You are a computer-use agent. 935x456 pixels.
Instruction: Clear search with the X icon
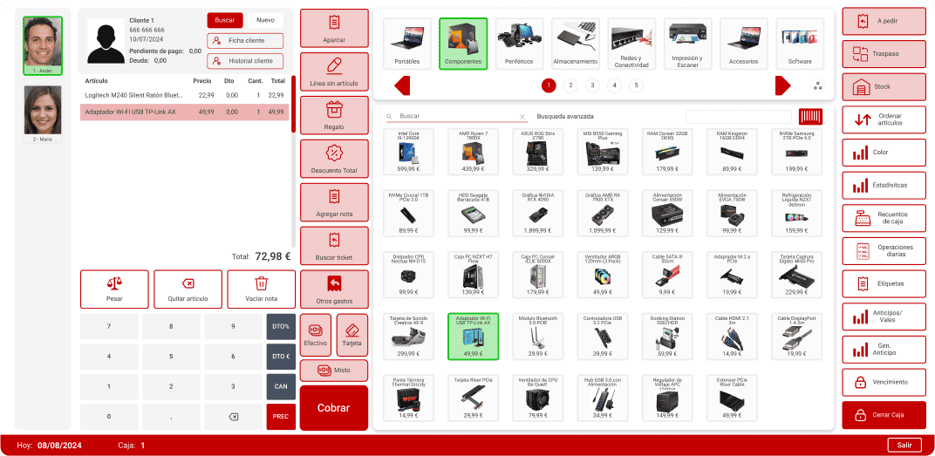point(522,117)
